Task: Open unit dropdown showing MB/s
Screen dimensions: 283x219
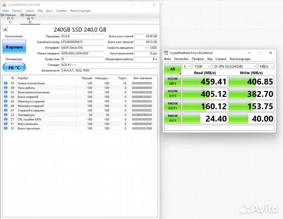Action: [266, 67]
